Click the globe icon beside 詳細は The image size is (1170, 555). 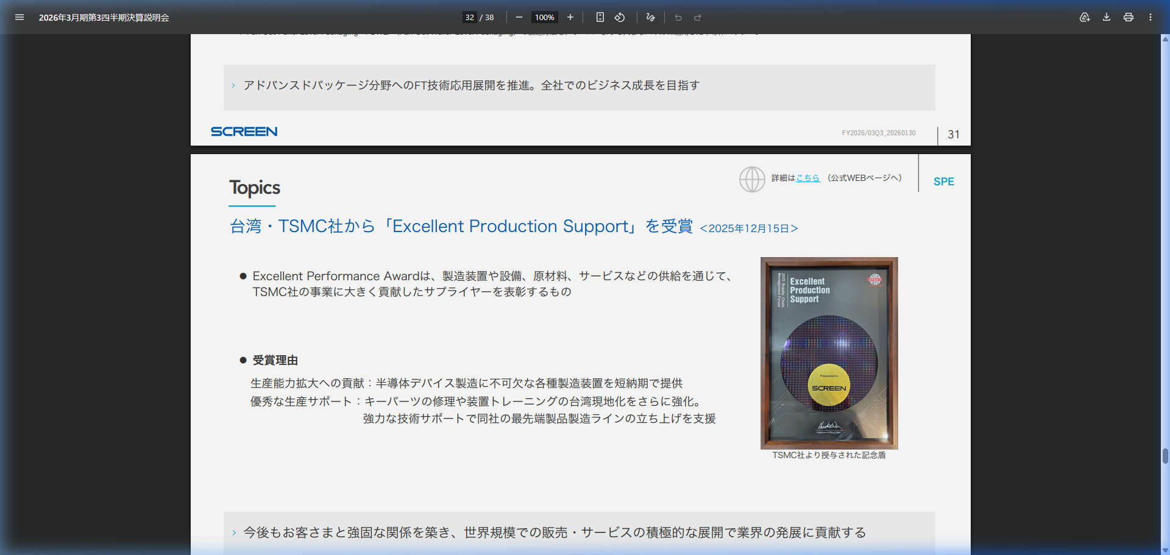752,179
